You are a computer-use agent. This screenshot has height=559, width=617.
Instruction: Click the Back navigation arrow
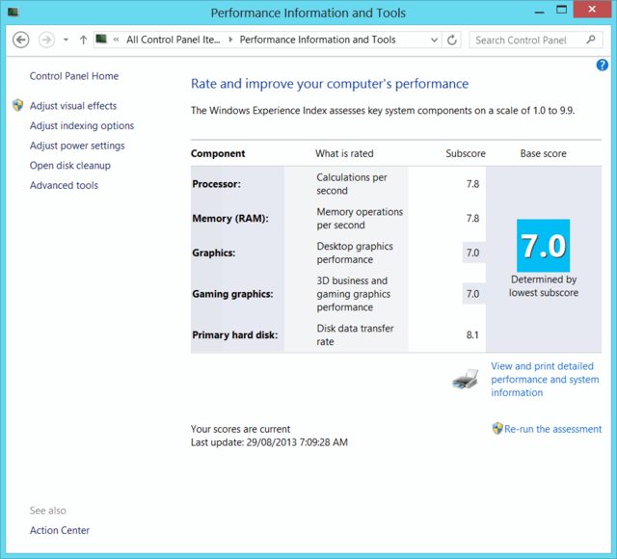(x=21, y=40)
